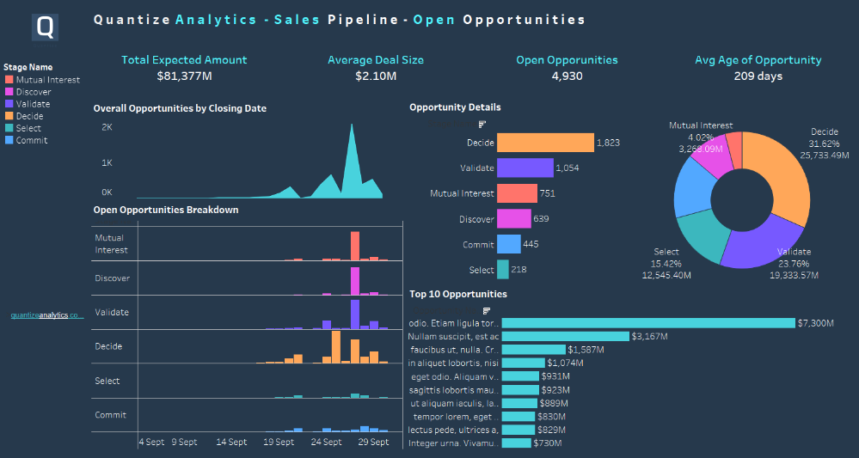
Task: Click sort icon above Opportunity Details bars
Action: click(482, 124)
